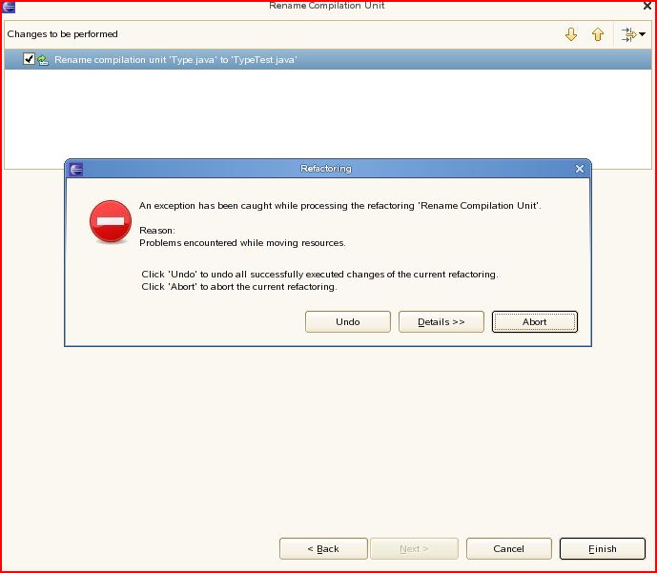Uncheck the Rename compilation unit change checkbox
657x573 pixels.
click(29, 59)
